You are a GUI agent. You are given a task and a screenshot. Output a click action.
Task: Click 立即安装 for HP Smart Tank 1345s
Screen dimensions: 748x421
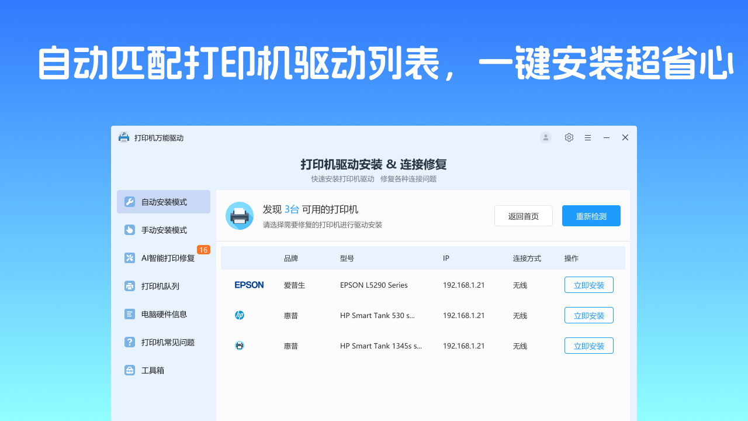pos(588,346)
